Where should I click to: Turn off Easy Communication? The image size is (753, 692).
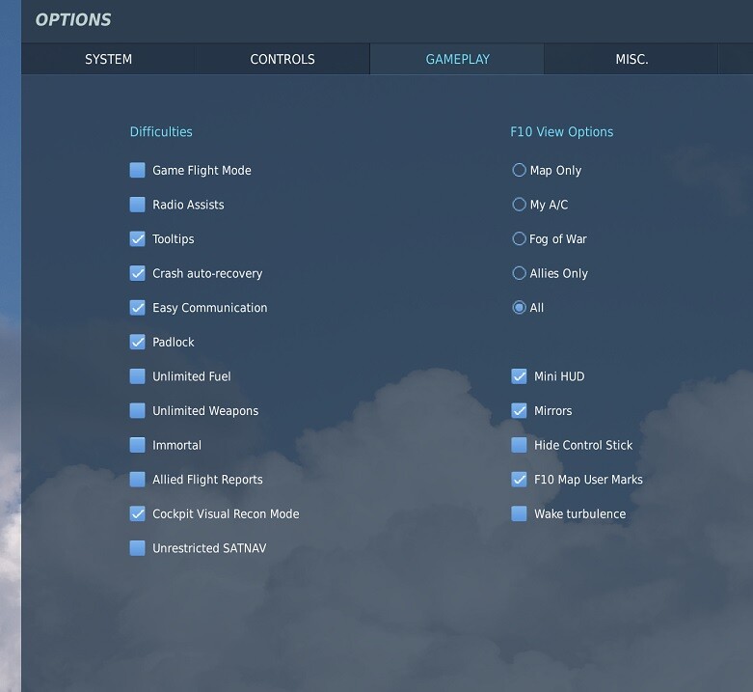(x=137, y=308)
